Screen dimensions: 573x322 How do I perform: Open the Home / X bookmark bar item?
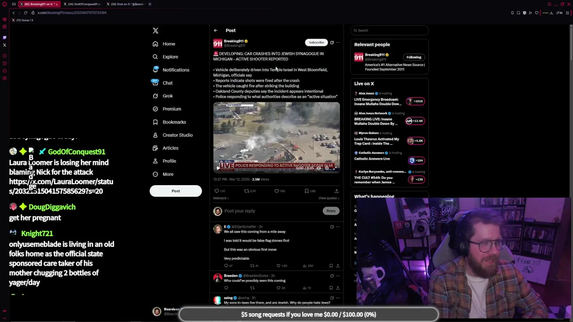[23, 20]
